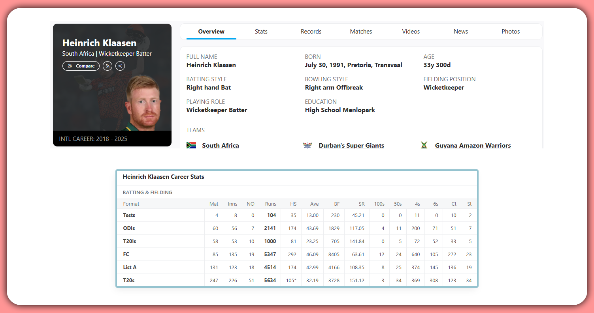Open the Guyana Amazon Warriors link

[473, 145]
